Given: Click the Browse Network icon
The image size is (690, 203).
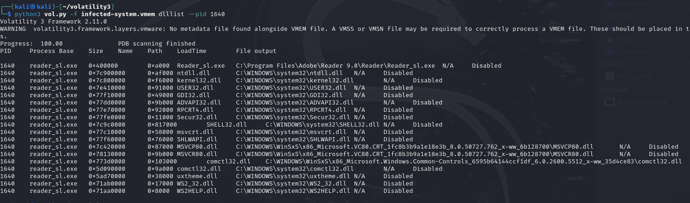Looking at the screenshot, I should click(610, 101).
